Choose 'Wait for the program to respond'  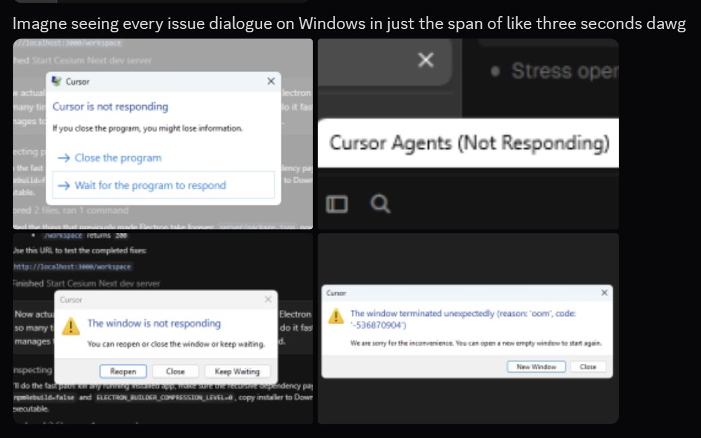[163, 185]
